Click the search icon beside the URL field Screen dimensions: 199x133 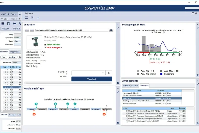click(111, 30)
